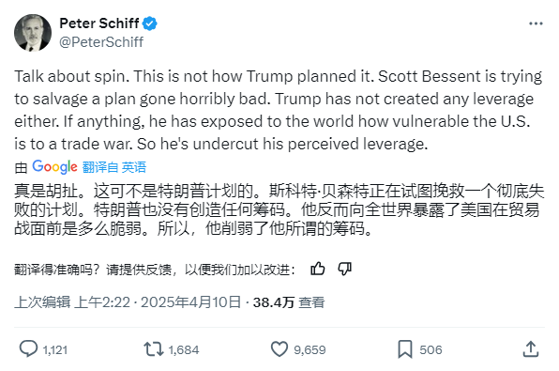Open the 上次编辑 edit history link
The width and height of the screenshot is (559, 371).
point(42,302)
